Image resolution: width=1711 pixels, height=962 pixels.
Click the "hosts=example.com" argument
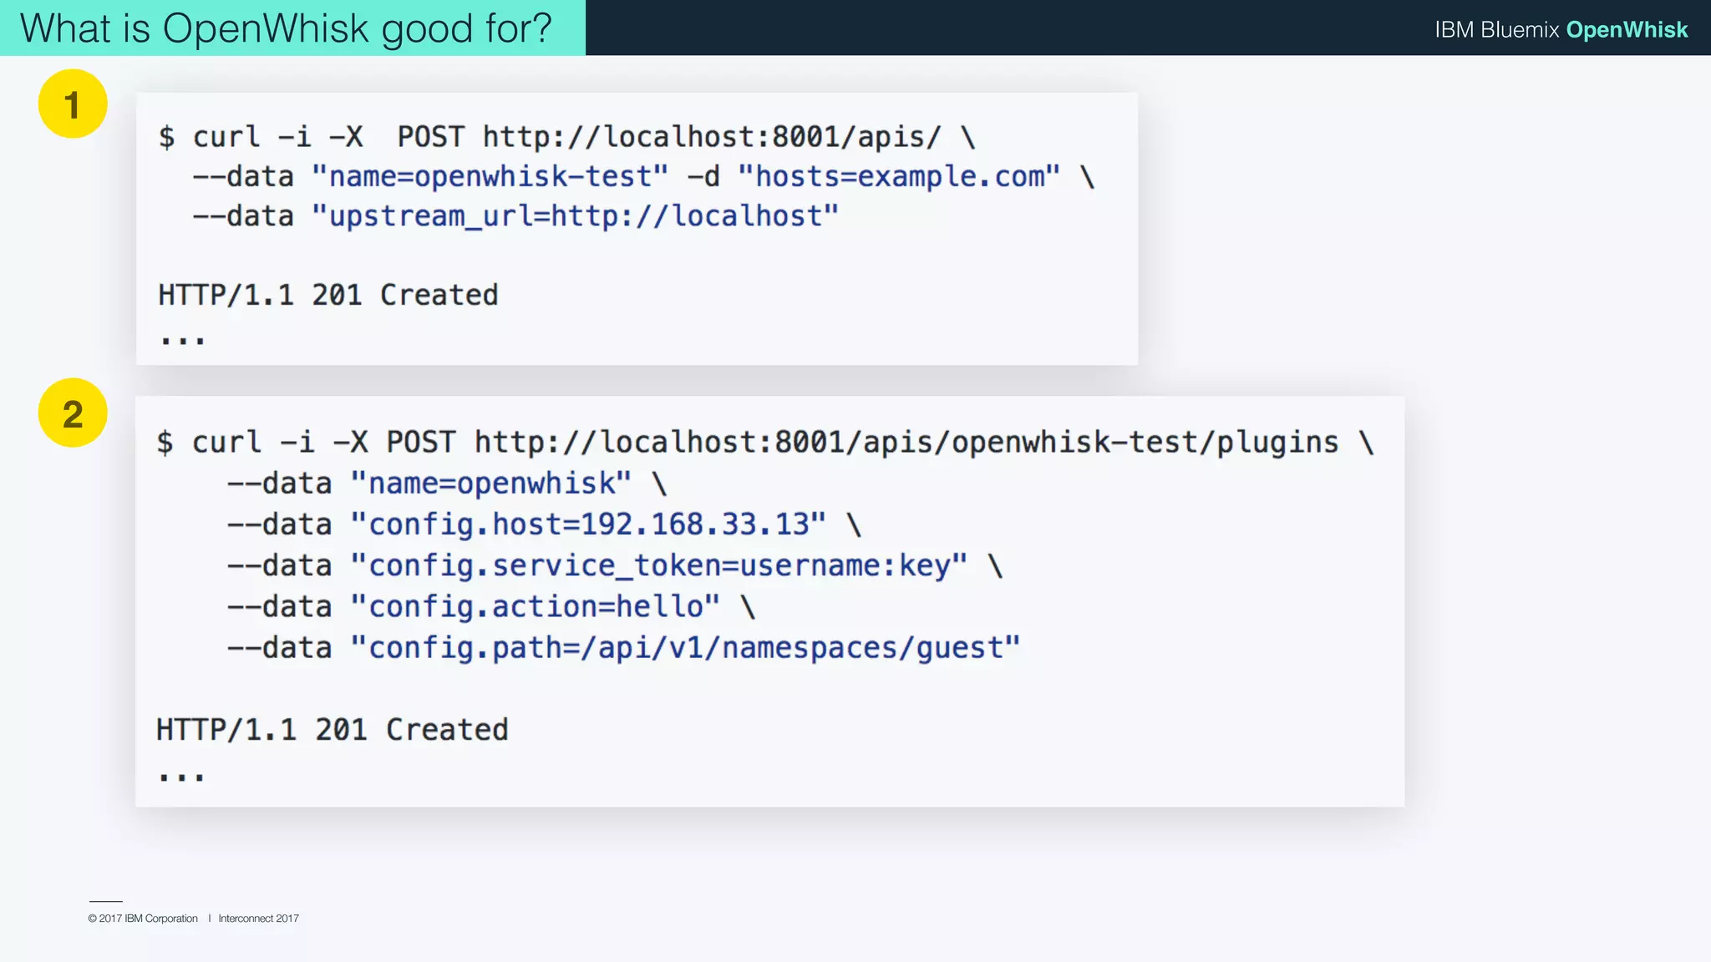[x=899, y=176]
